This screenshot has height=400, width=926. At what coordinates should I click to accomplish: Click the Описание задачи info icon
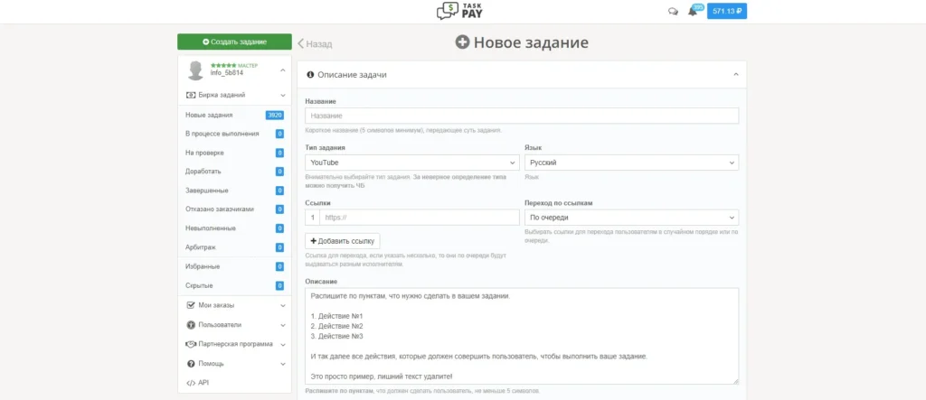click(x=310, y=75)
